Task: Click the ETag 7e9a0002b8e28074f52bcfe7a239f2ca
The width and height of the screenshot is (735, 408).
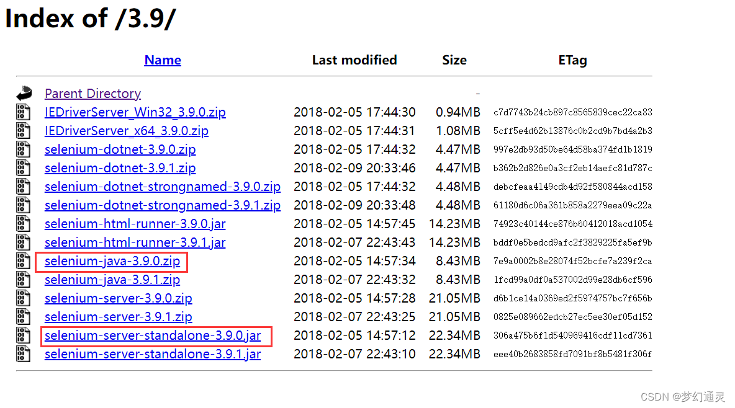Action: point(573,261)
